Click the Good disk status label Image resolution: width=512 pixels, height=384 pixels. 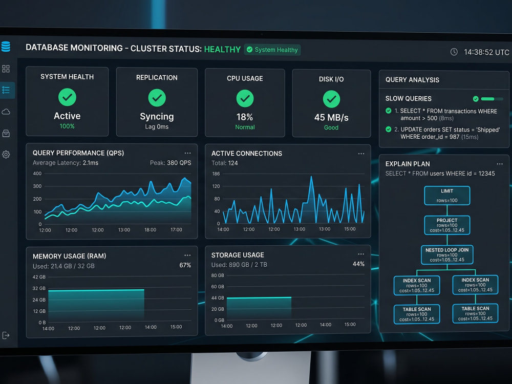coord(331,127)
